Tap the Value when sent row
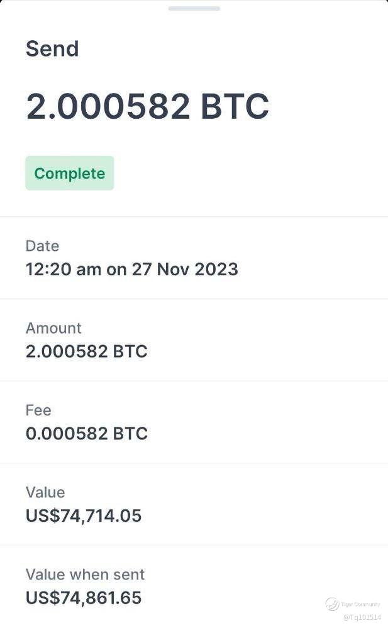388x626 pixels. [x=194, y=586]
